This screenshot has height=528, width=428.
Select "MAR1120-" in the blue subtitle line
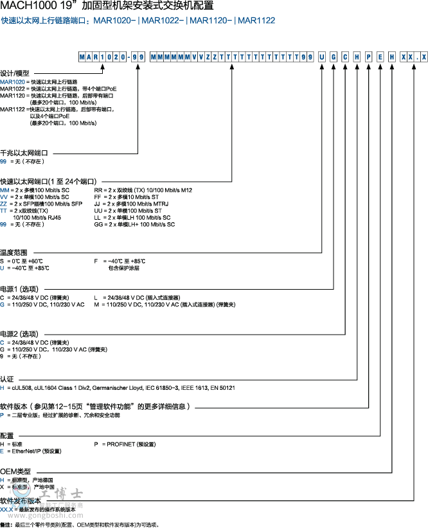(x=211, y=21)
